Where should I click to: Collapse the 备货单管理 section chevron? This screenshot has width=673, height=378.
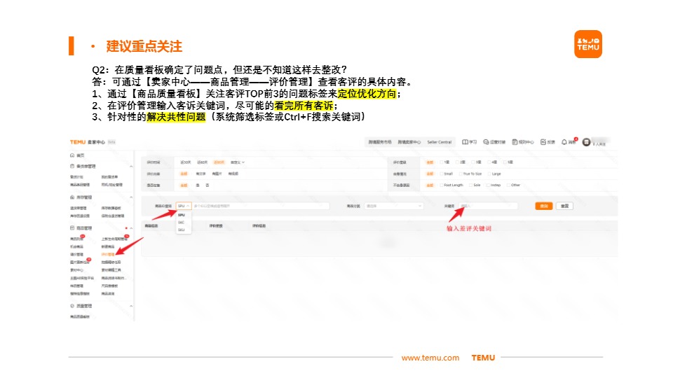[x=131, y=167]
